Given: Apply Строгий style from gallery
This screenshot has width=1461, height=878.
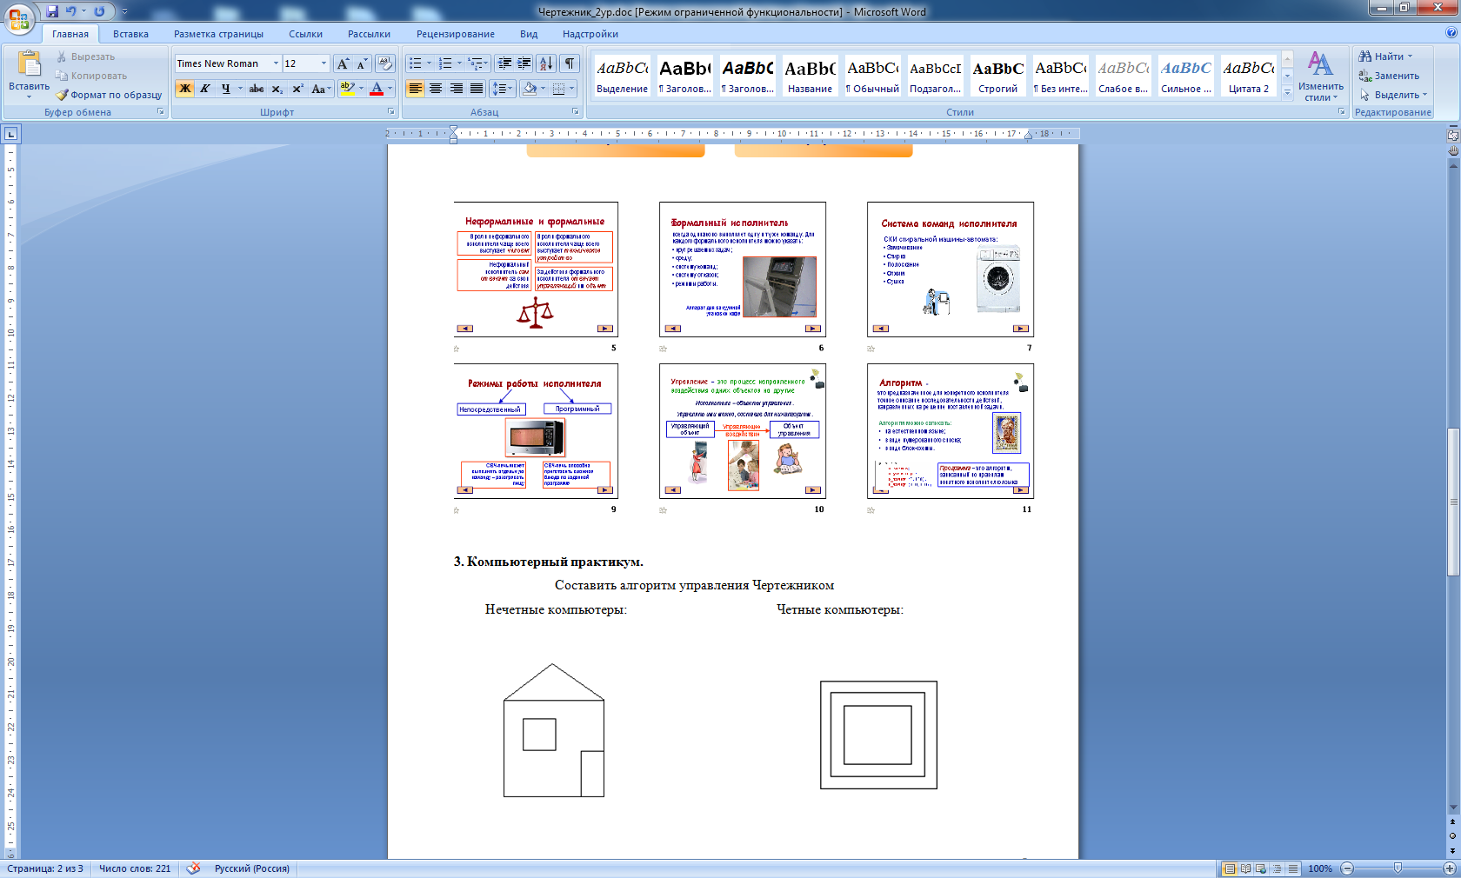Looking at the screenshot, I should (997, 76).
